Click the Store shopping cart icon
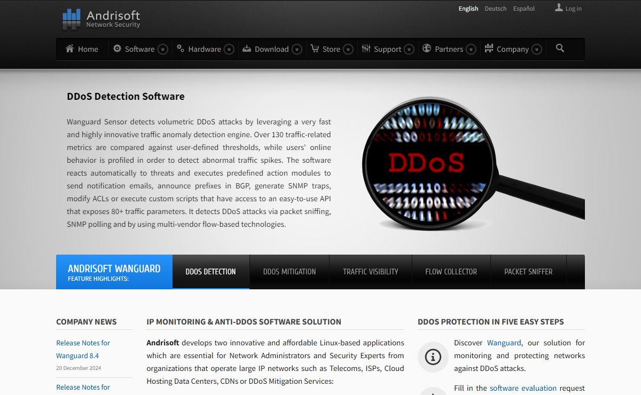Screen dimensions: 641x395 [x=315, y=48]
